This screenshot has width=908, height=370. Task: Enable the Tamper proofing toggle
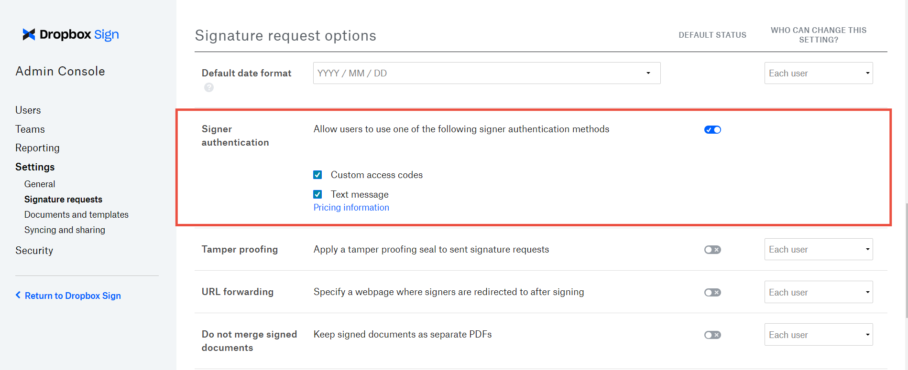coord(712,249)
